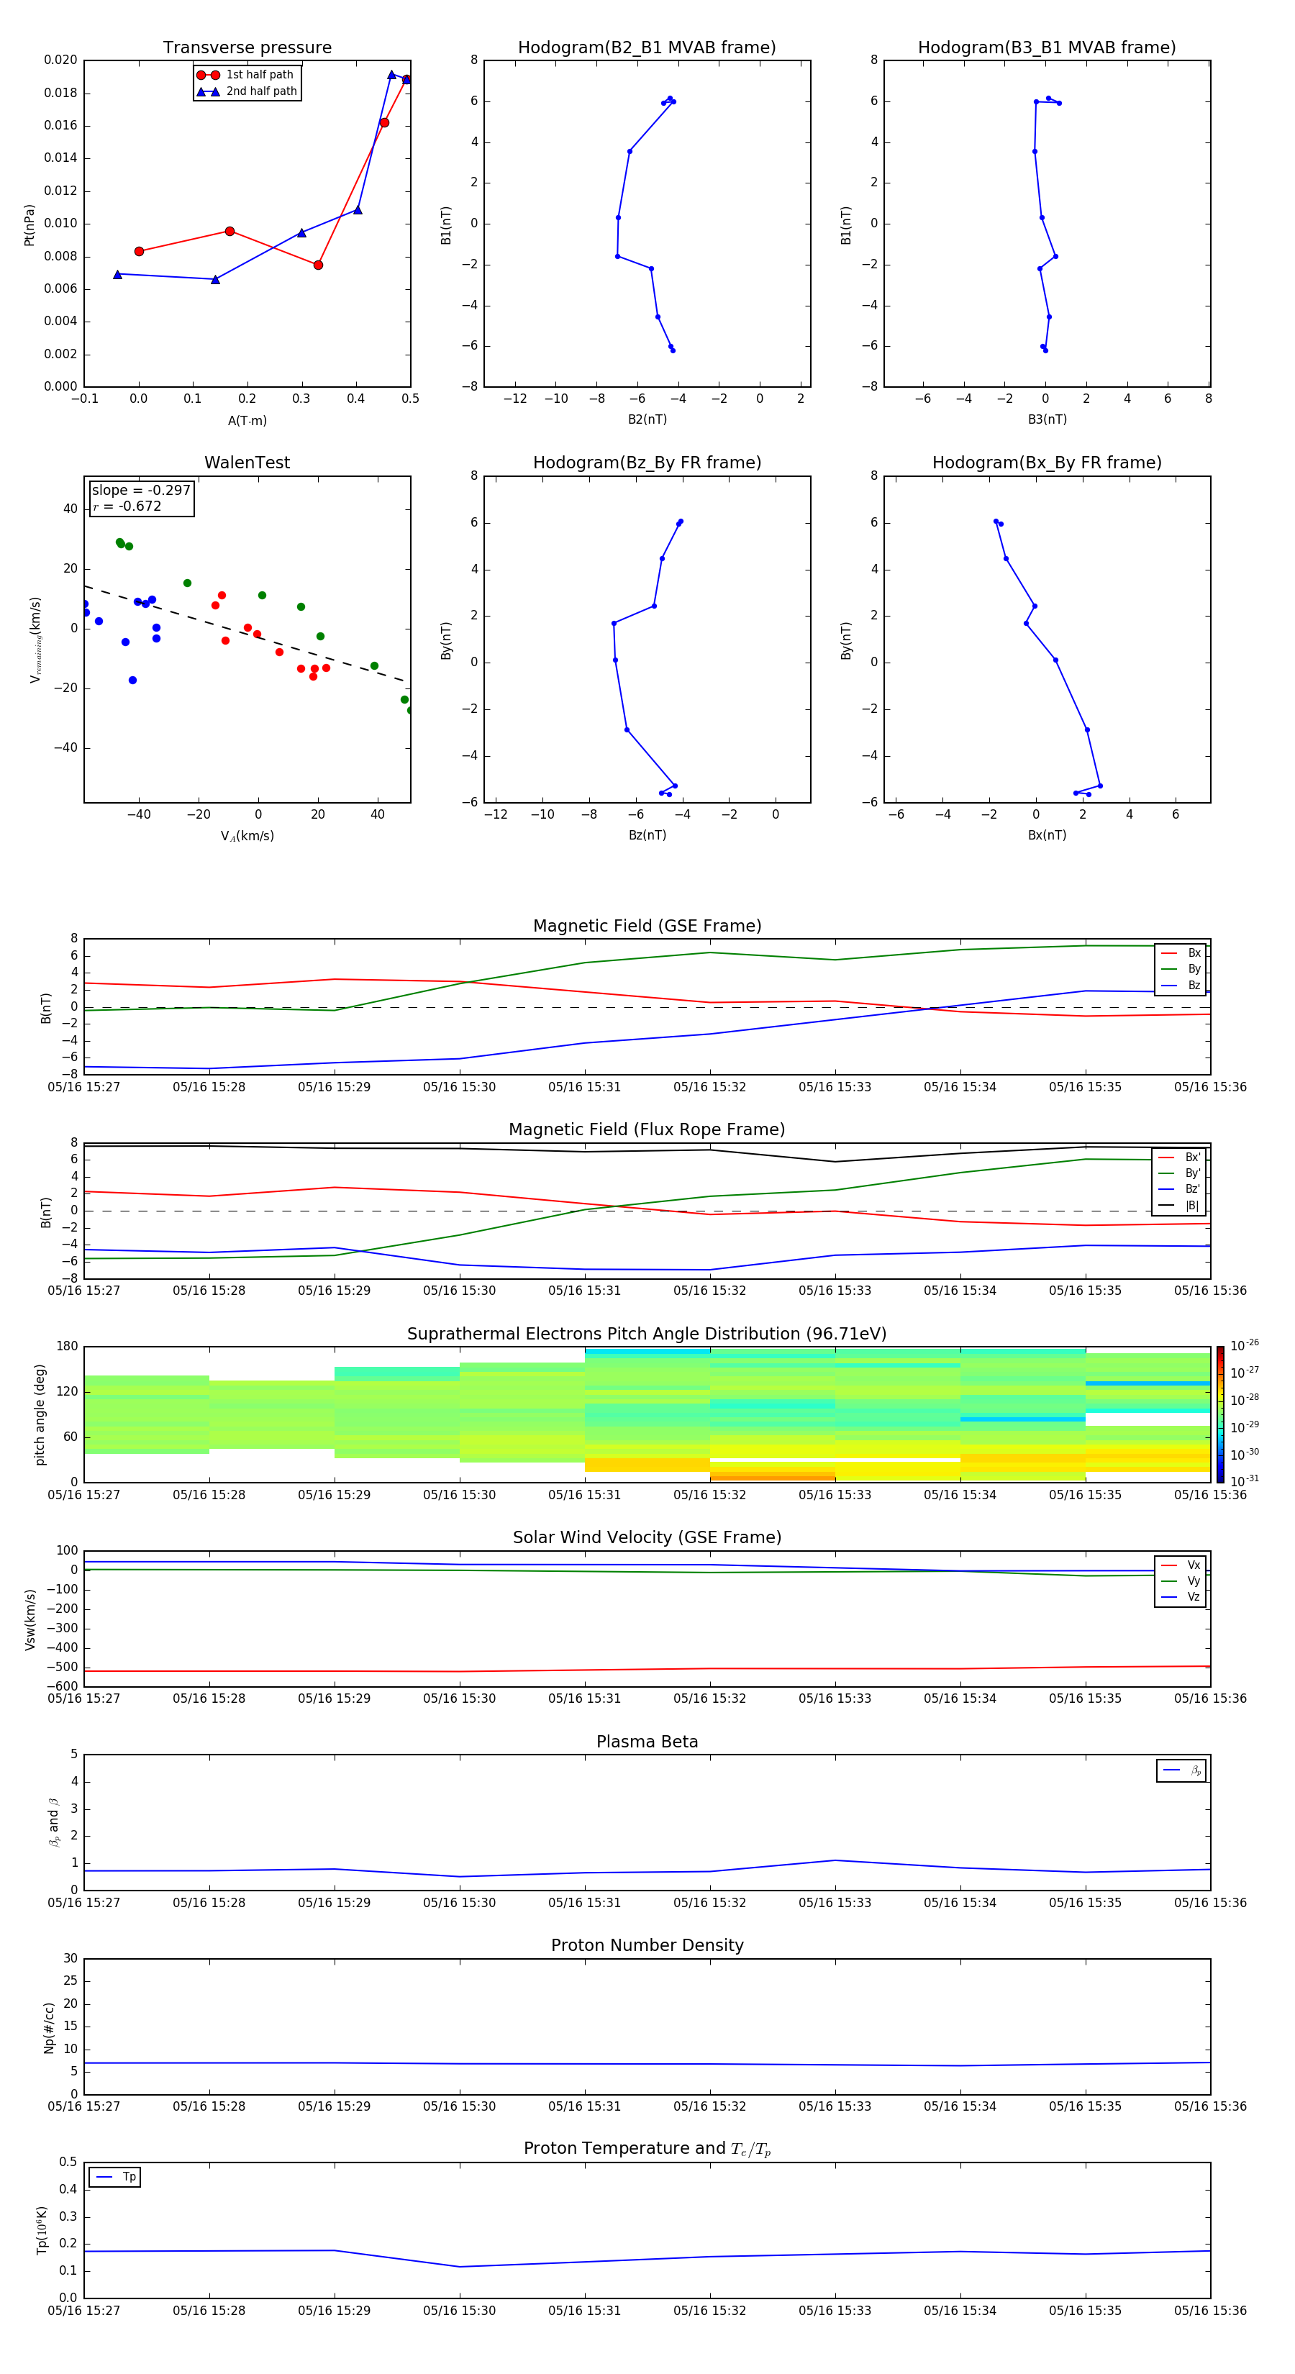Click the "pitch angle (deg)" axis label
1295x2374 pixels.
(x=40, y=1414)
